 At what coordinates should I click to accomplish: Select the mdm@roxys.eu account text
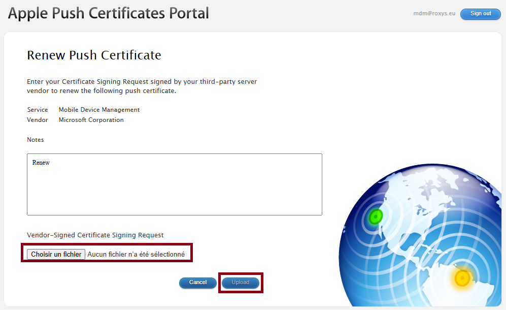pyautogui.click(x=434, y=14)
